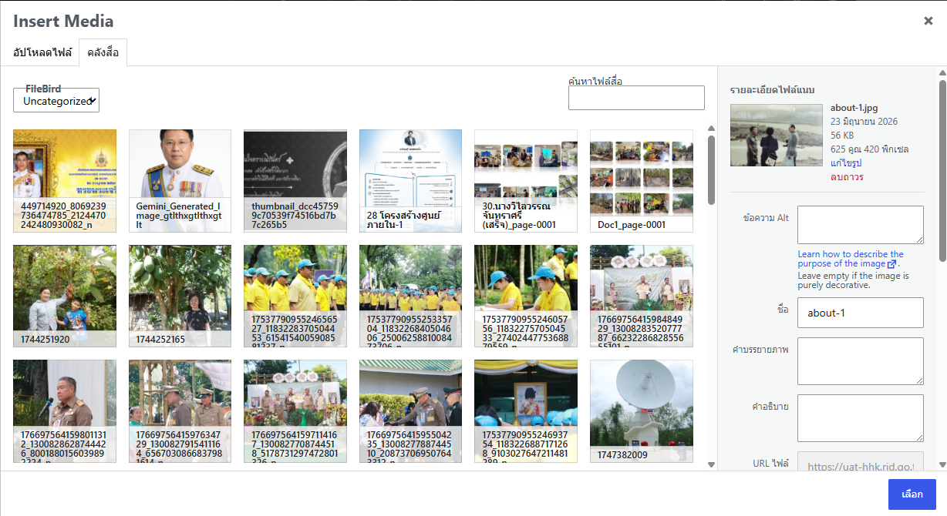Select thumbnail ending 2500625881008473706
947x516 pixels.
[x=410, y=297]
